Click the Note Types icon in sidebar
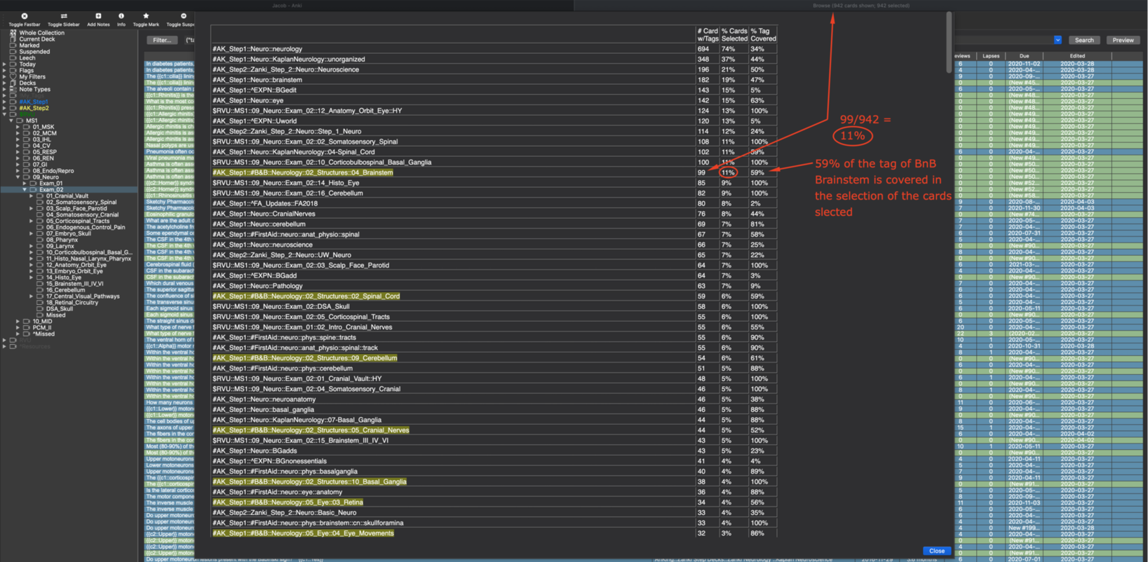 pos(13,90)
